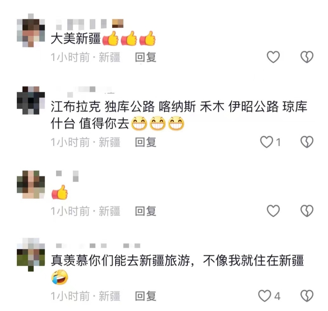This screenshot has height=311, width=328.
Task: Like the 真羡慕你们能去新疆旅游 comment
Action: click(264, 296)
